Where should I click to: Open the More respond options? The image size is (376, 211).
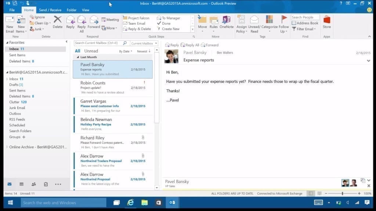tap(109, 28)
